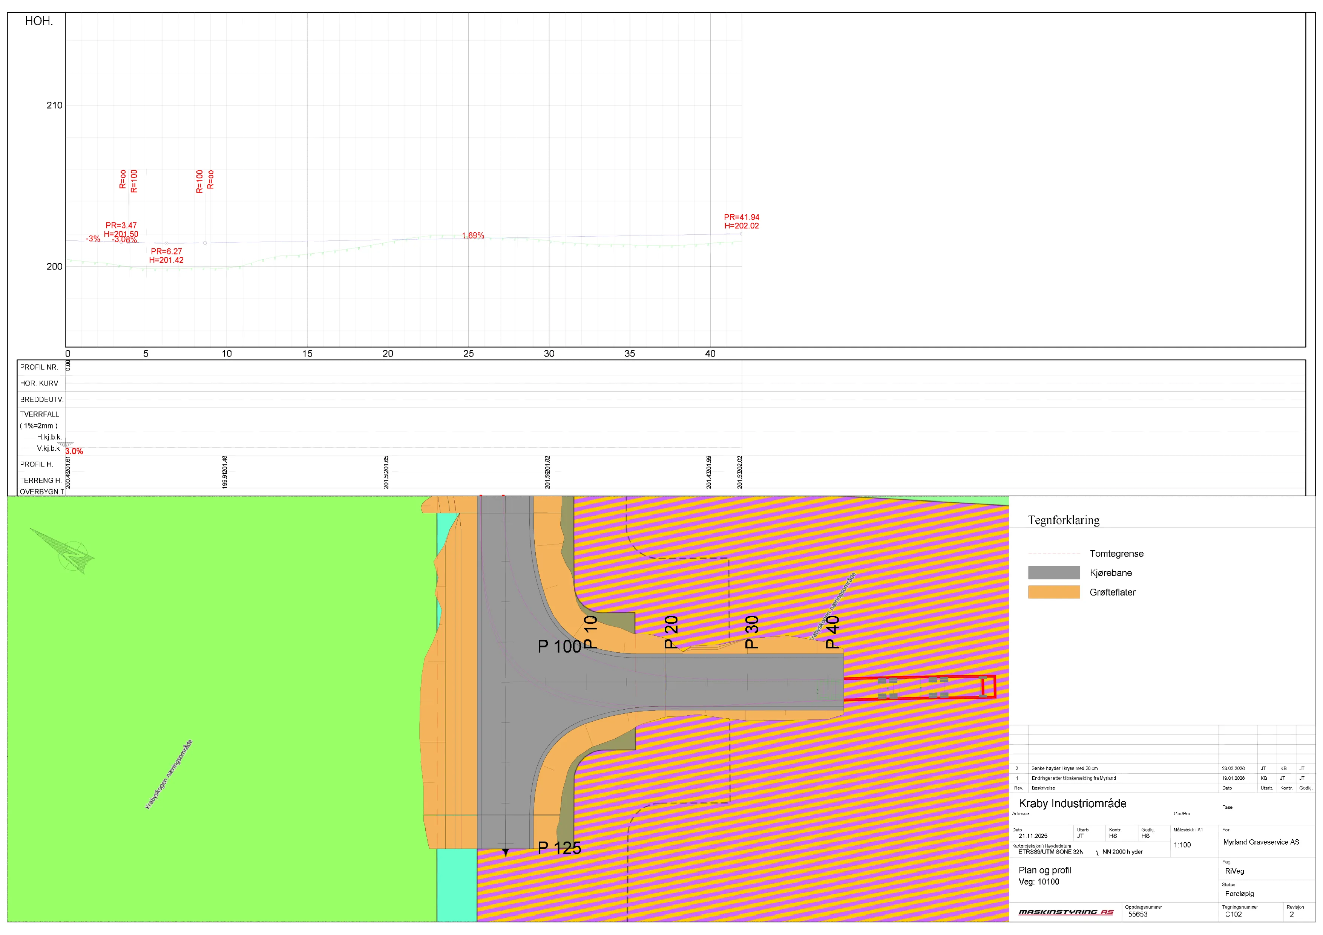
Task: Click the "Grøfteflater" legend label
Action: (1112, 592)
